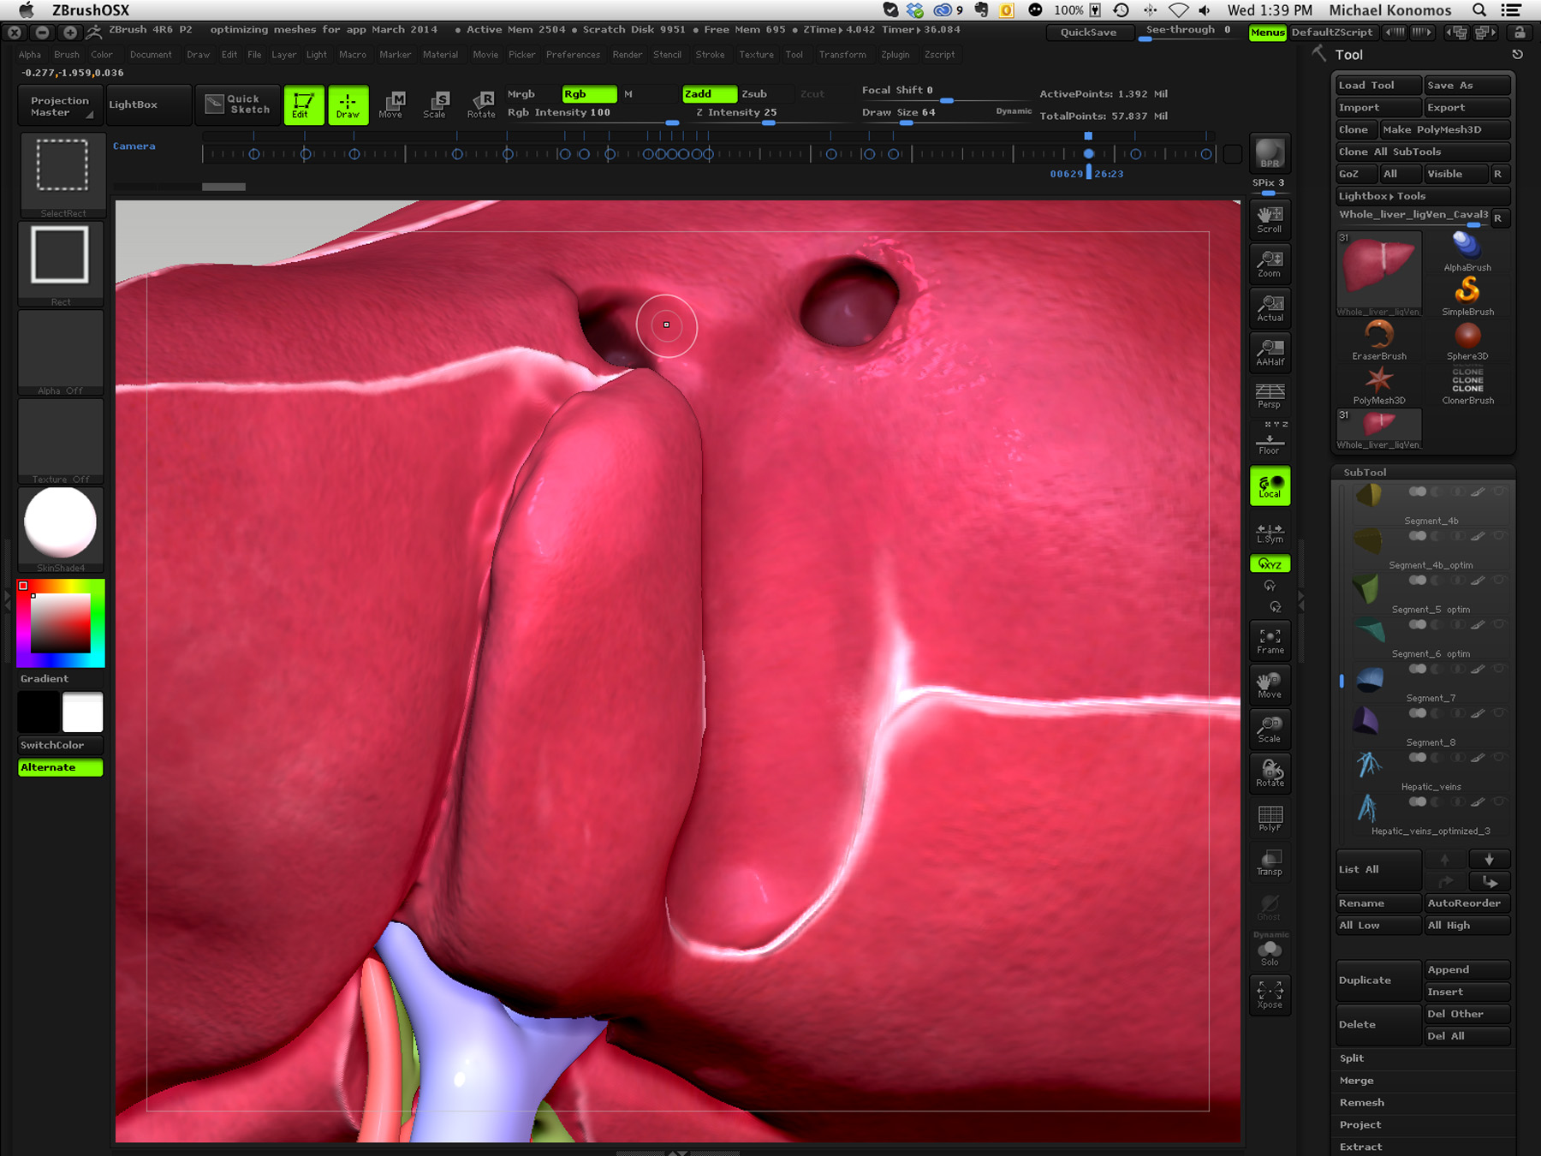The width and height of the screenshot is (1541, 1156).
Task: Expand the Remesh section
Action: coord(1361,1102)
